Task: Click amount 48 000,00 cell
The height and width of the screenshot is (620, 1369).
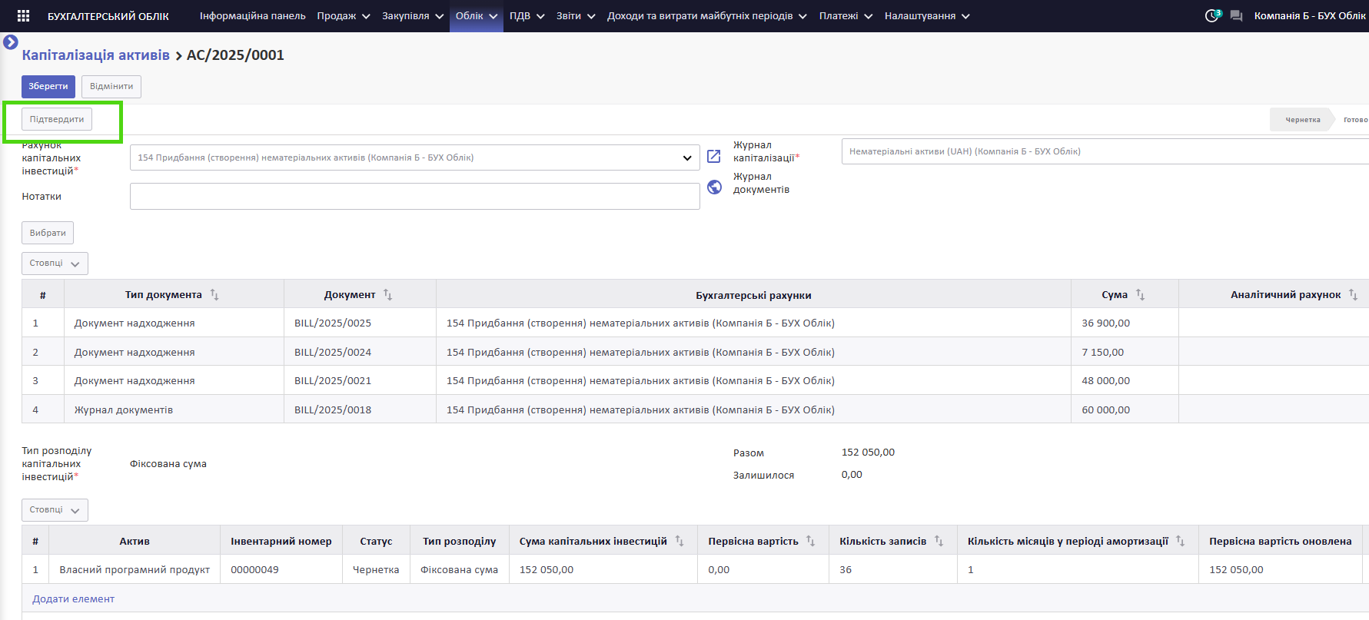Action: [x=1125, y=380]
